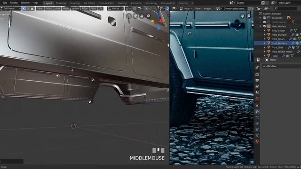
Task: Toggle perspective/orthographic grid gizmo in 3D viewport
Action: pos(129,16)
